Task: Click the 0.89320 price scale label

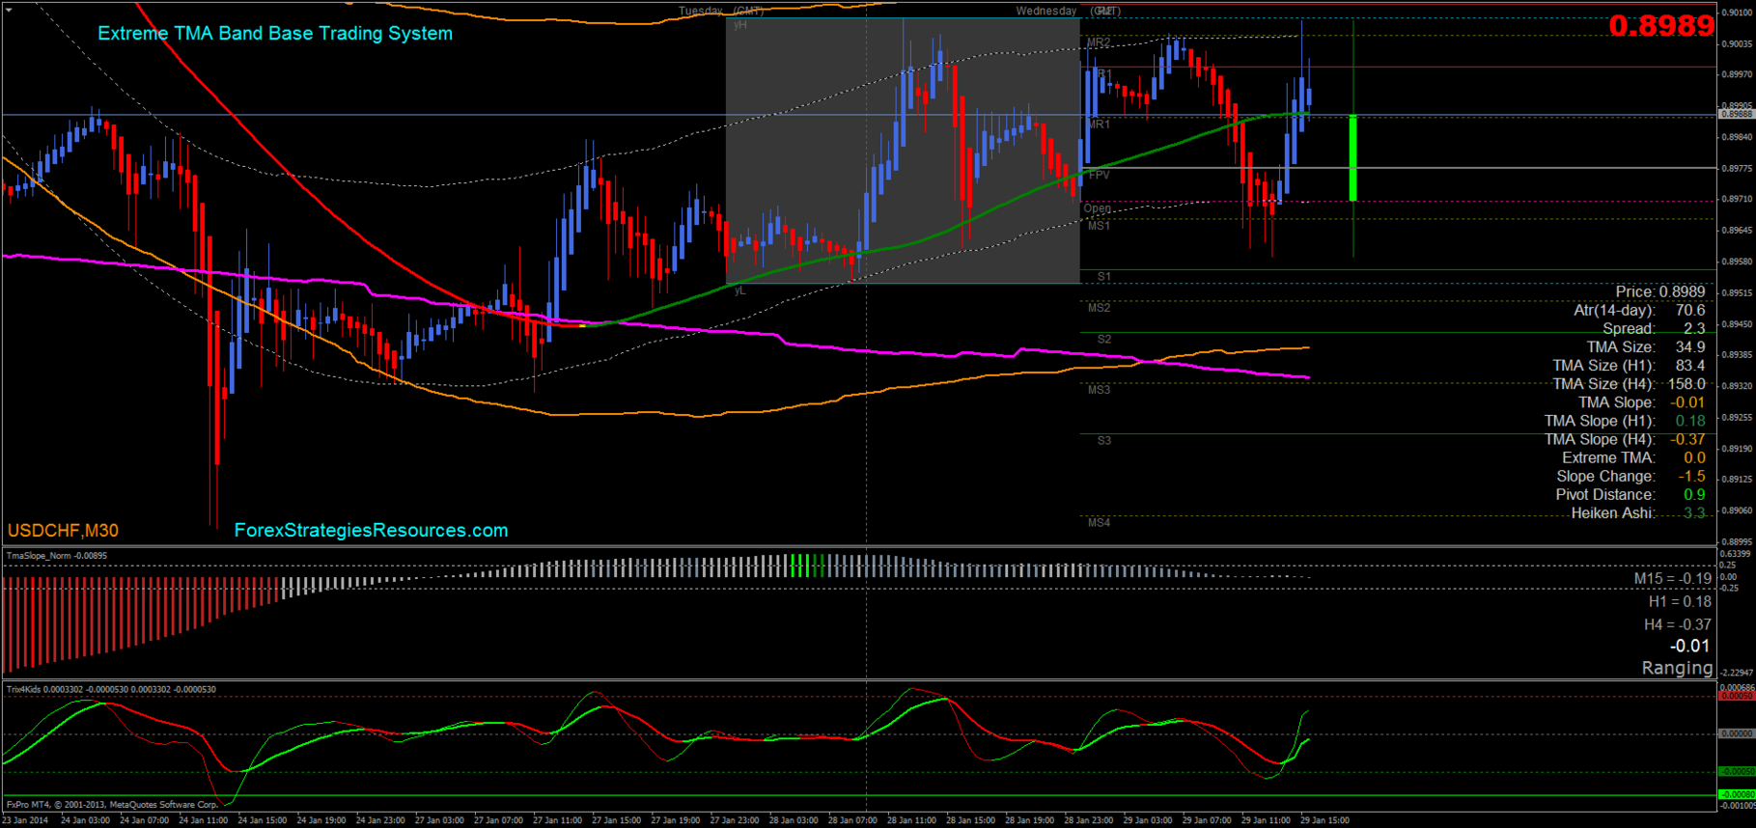Action: coord(1737,386)
